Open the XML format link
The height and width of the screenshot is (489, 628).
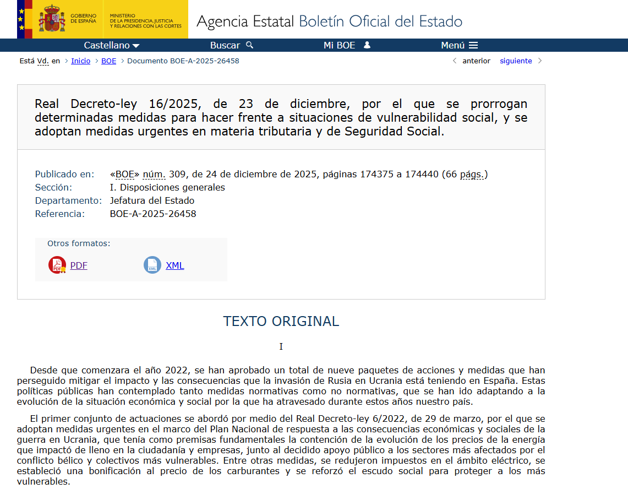tap(174, 265)
